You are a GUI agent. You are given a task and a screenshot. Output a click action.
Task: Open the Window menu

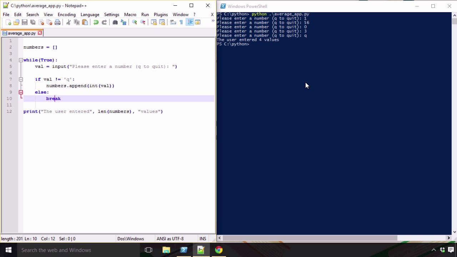point(181,15)
